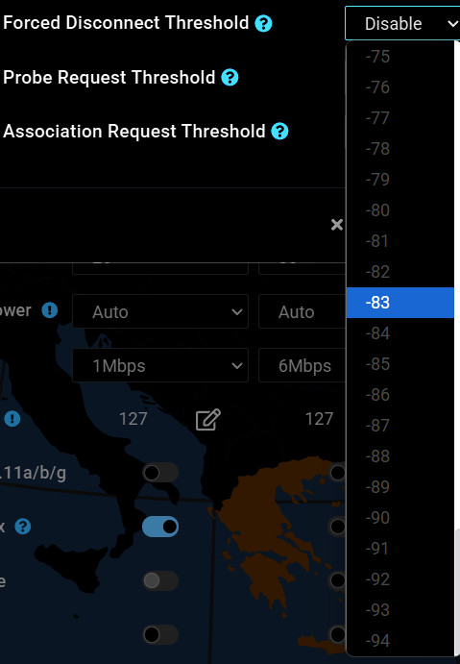Open the 6Mbps rate dropdown
This screenshot has width=460, height=664.
303,365
